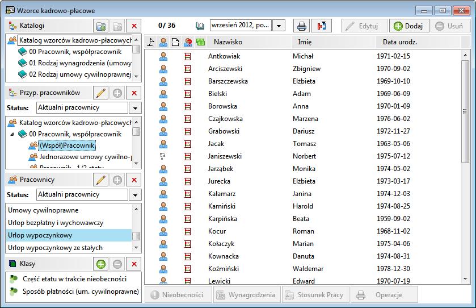476x308 pixels.
Task: Open Status dropdown in Przyp. pracowników panel
Action: click(135, 108)
